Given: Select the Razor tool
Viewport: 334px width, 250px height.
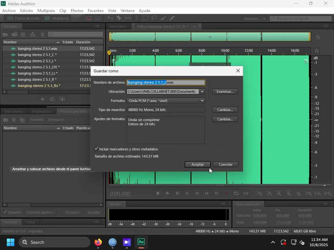Looking at the screenshot, I should coord(119,18).
